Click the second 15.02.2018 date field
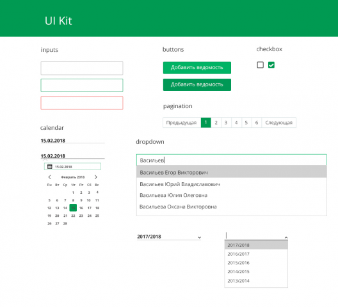 [72, 156]
